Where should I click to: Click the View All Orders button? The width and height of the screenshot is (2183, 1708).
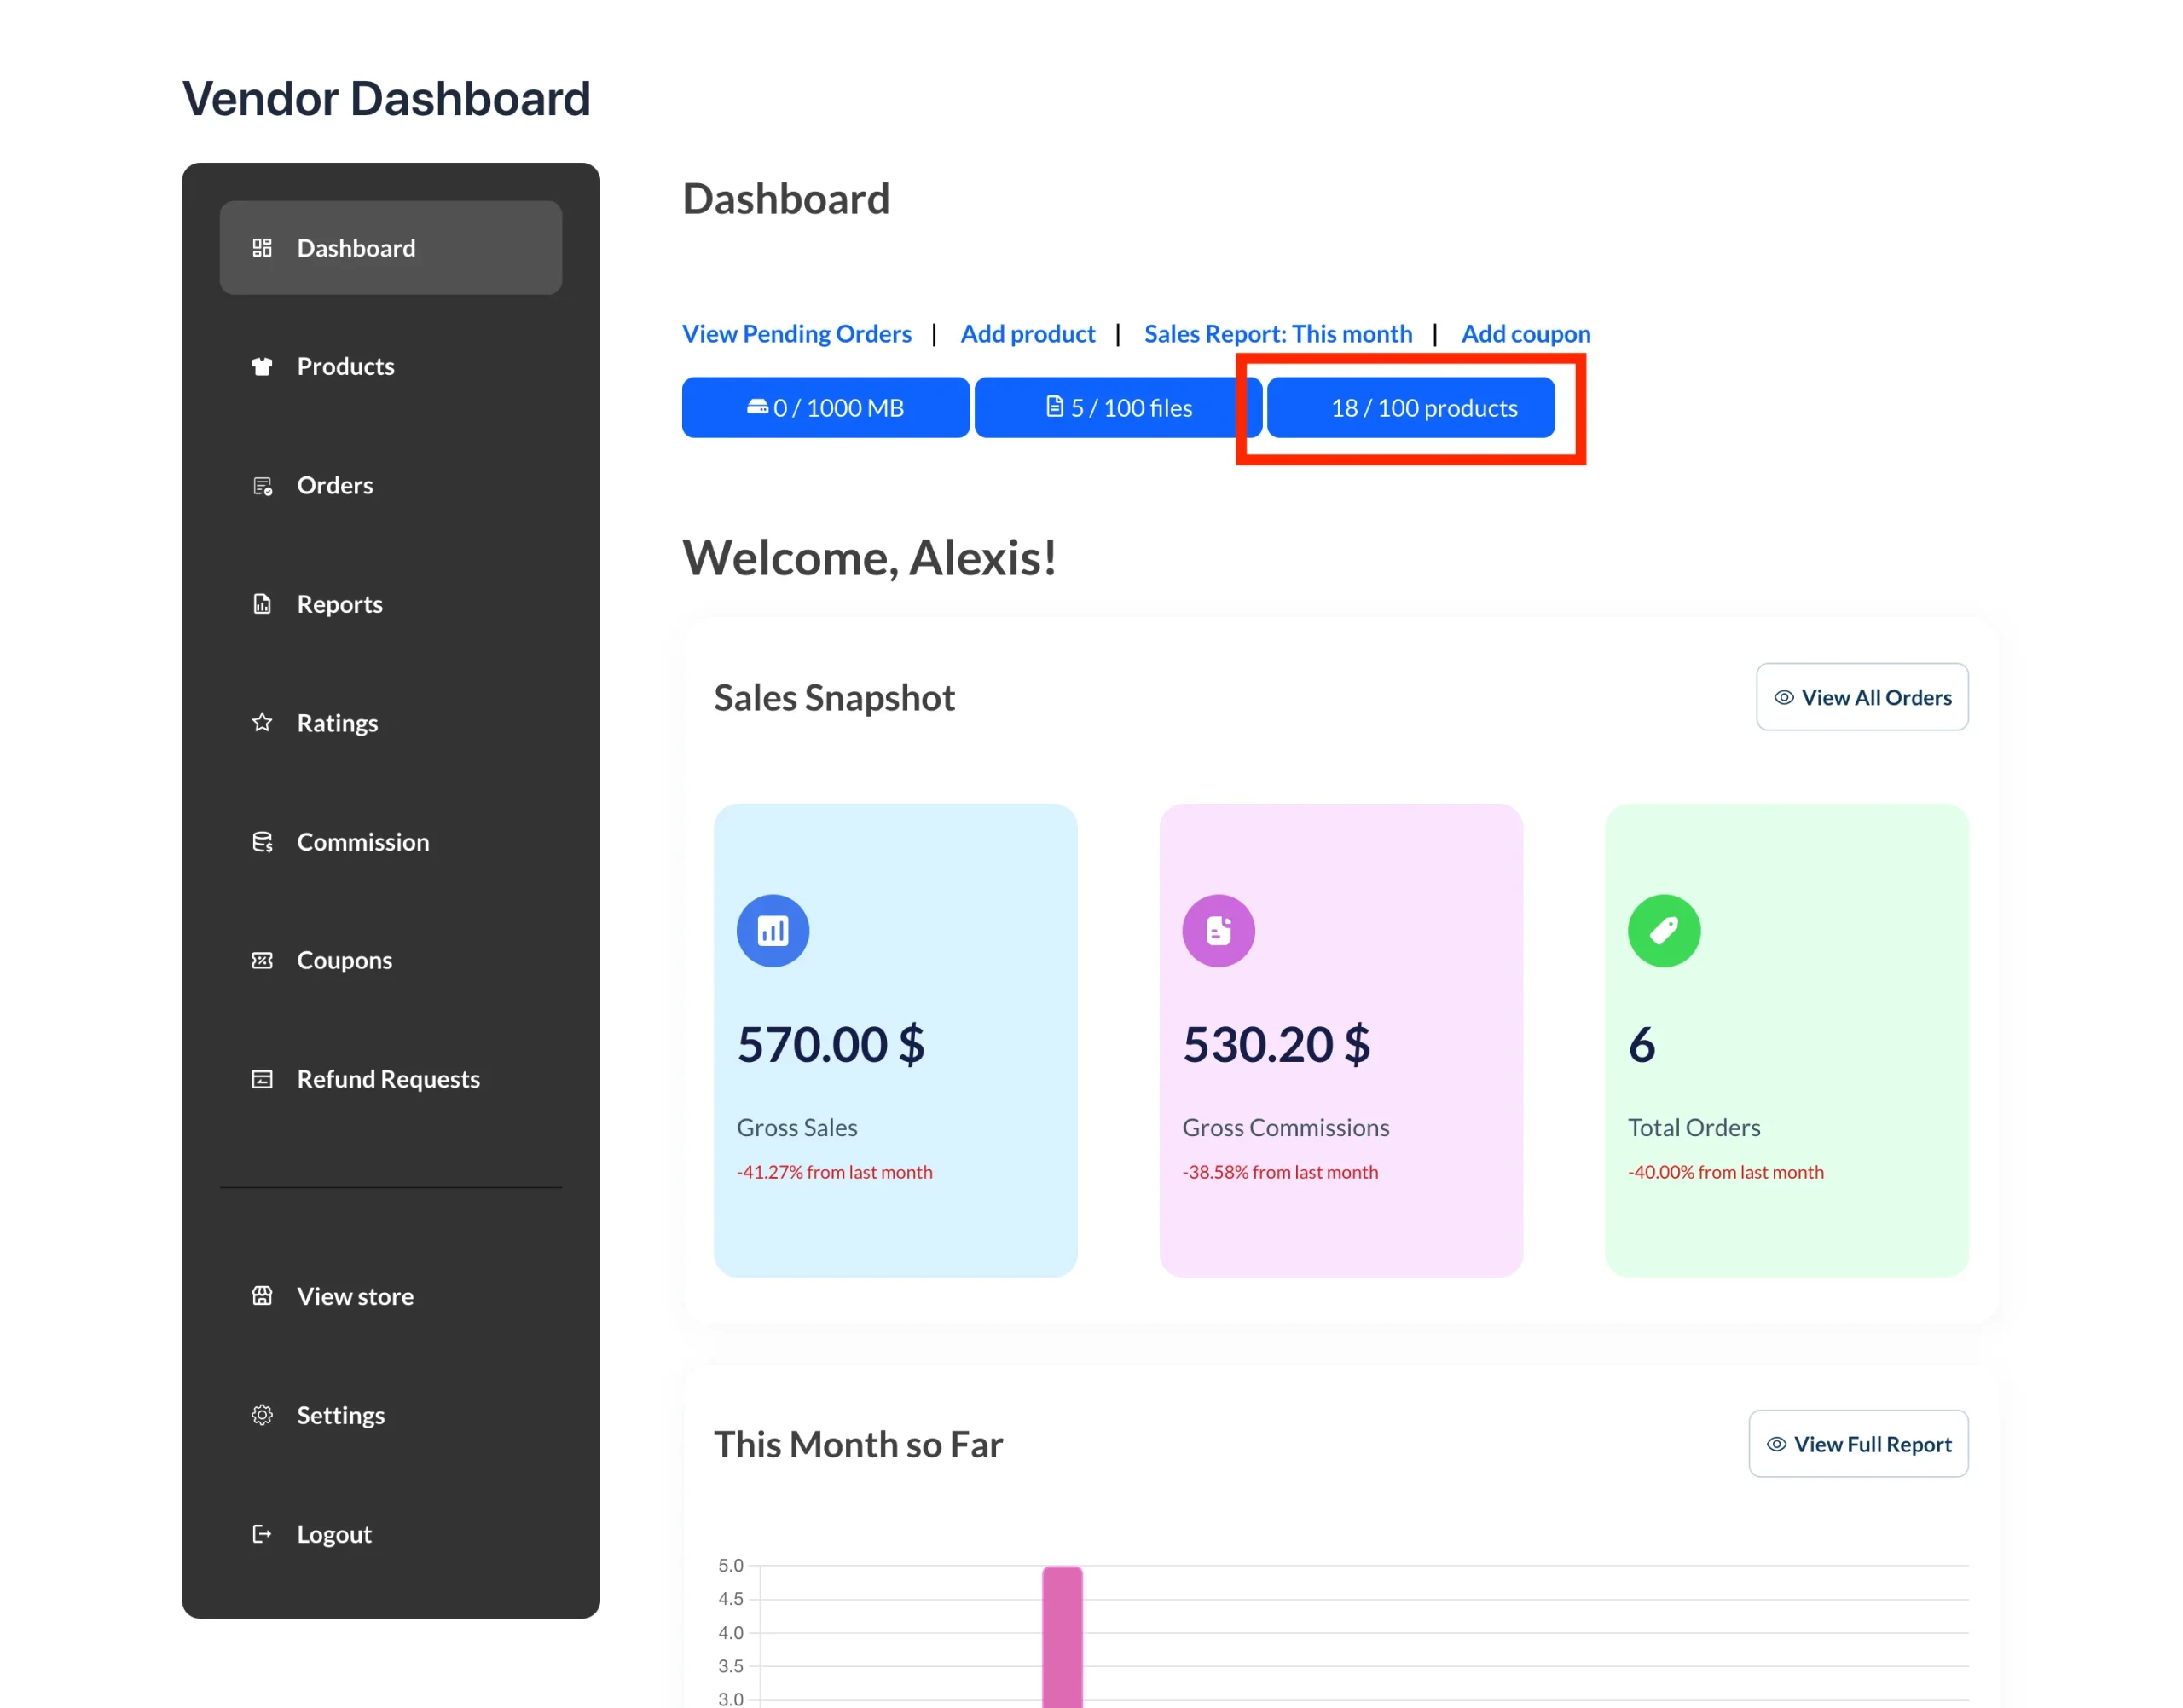1862,697
